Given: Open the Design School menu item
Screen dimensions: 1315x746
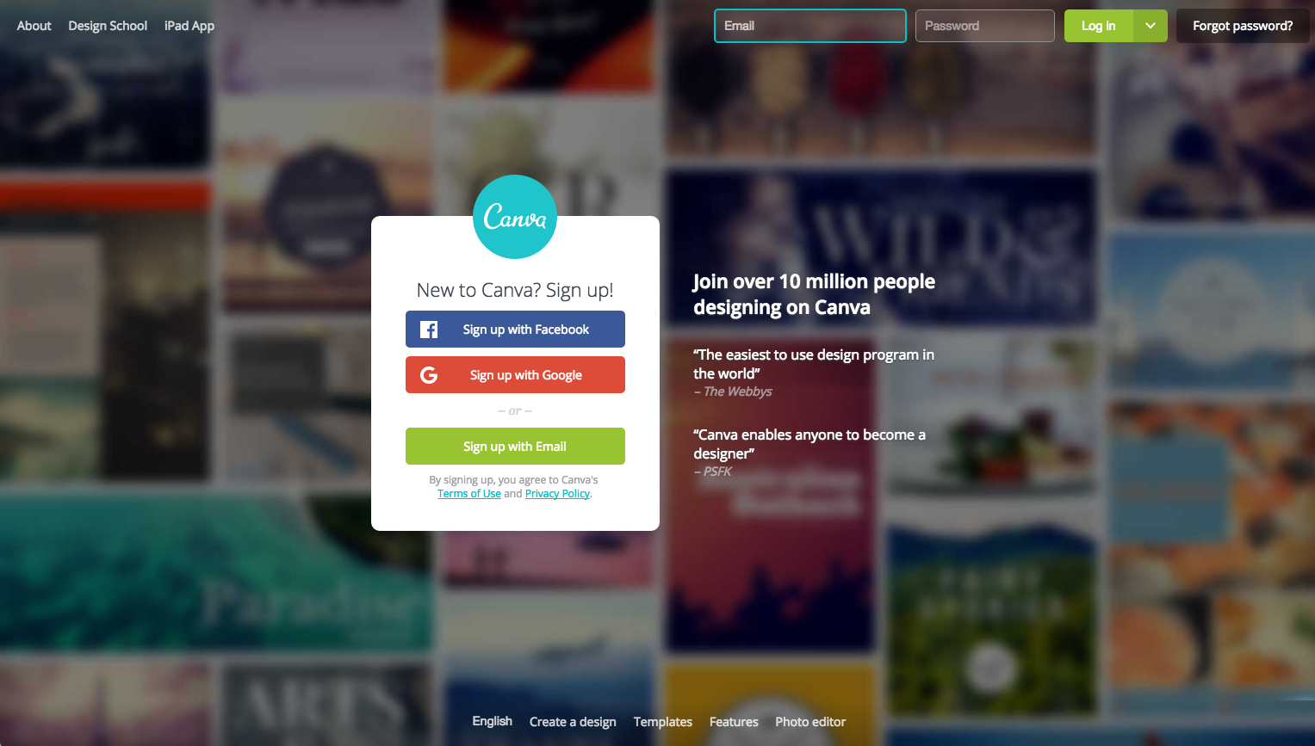Looking at the screenshot, I should tap(108, 26).
